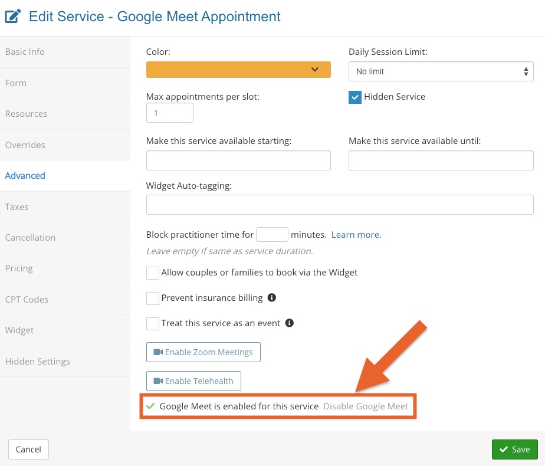Save the service settings
The height and width of the screenshot is (466, 545).
tap(514, 449)
